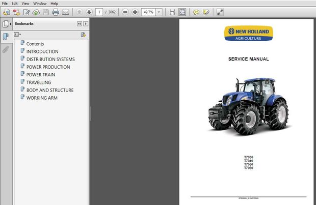Screen dimensions: 316x205
Task: Go to previous page with up arrow
Action: click(80, 12)
